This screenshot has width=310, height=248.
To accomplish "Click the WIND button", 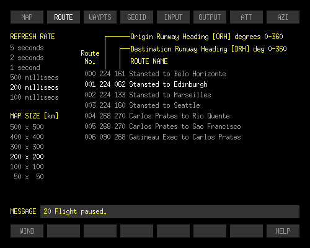I will (x=27, y=231).
